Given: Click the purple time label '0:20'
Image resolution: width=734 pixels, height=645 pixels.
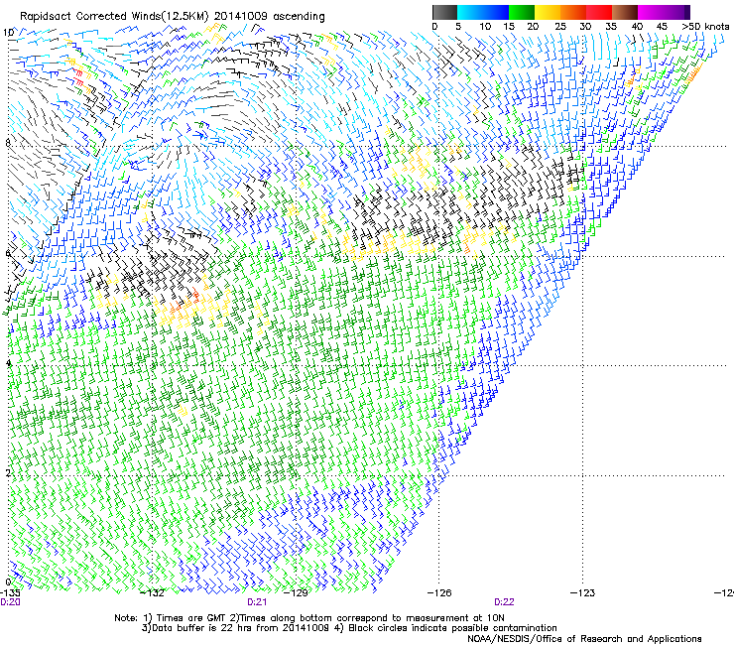Looking at the screenshot, I should click(x=10, y=602).
